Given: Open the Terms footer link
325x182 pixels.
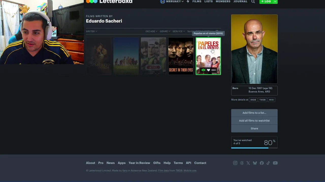Looking at the screenshot, I should [178, 163].
